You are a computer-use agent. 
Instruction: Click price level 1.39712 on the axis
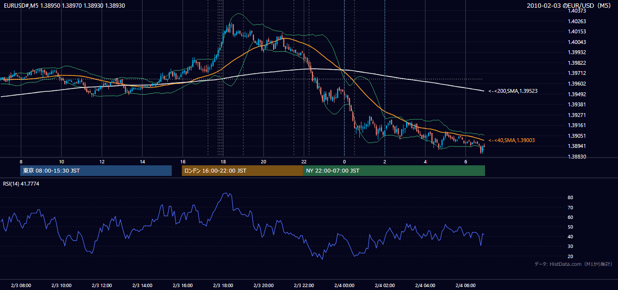point(577,73)
